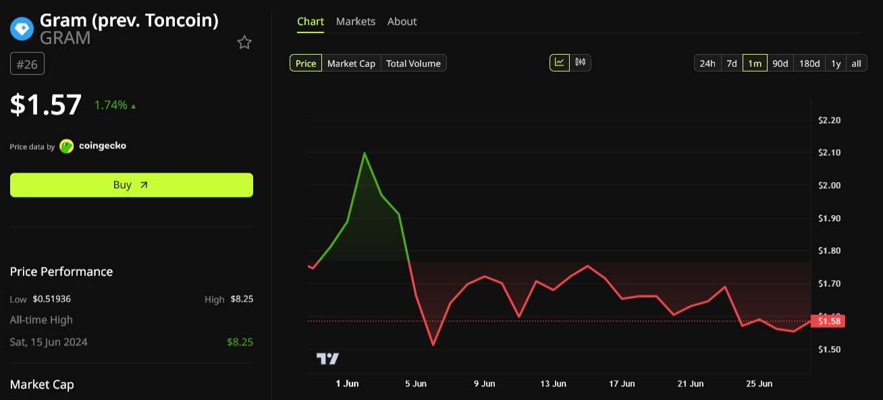The height and width of the screenshot is (400, 883).
Task: Set chart range to 180d
Action: pyautogui.click(x=809, y=63)
